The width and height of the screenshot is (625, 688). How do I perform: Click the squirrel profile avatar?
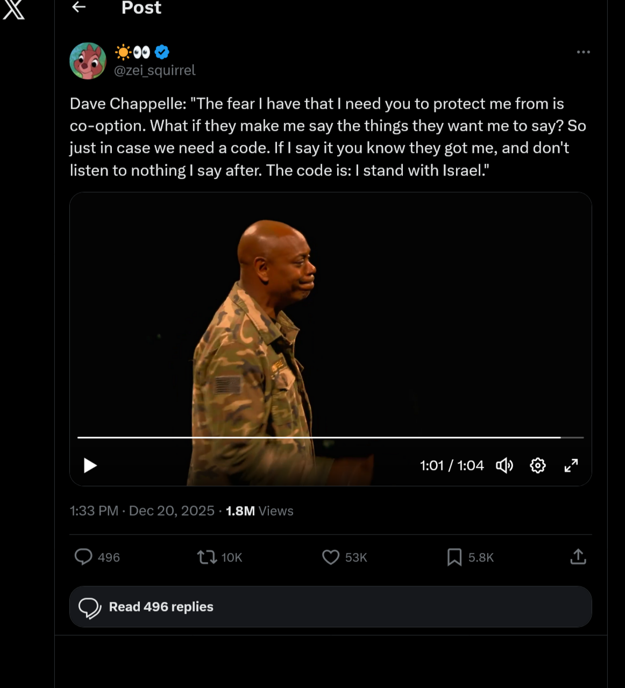pyautogui.click(x=88, y=61)
